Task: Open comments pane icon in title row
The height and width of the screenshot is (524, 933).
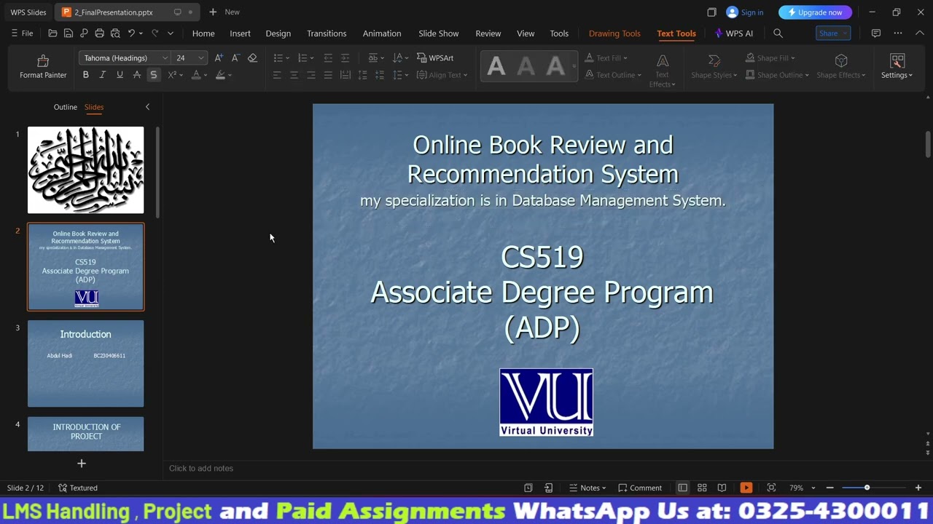Action: pyautogui.click(x=876, y=33)
